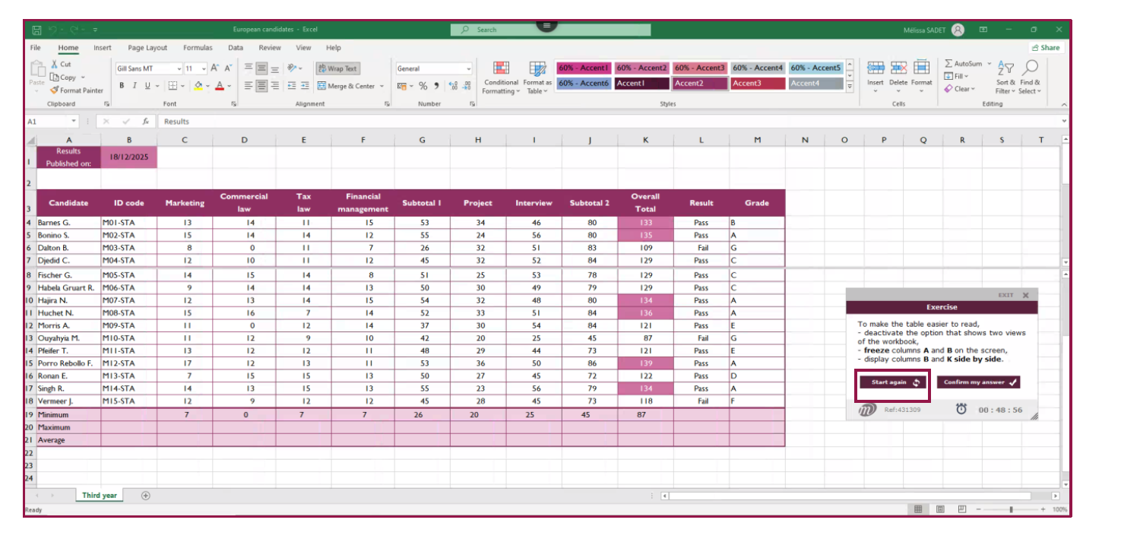Click Confirm my answer button
The height and width of the screenshot is (542, 1121).
[x=978, y=382]
